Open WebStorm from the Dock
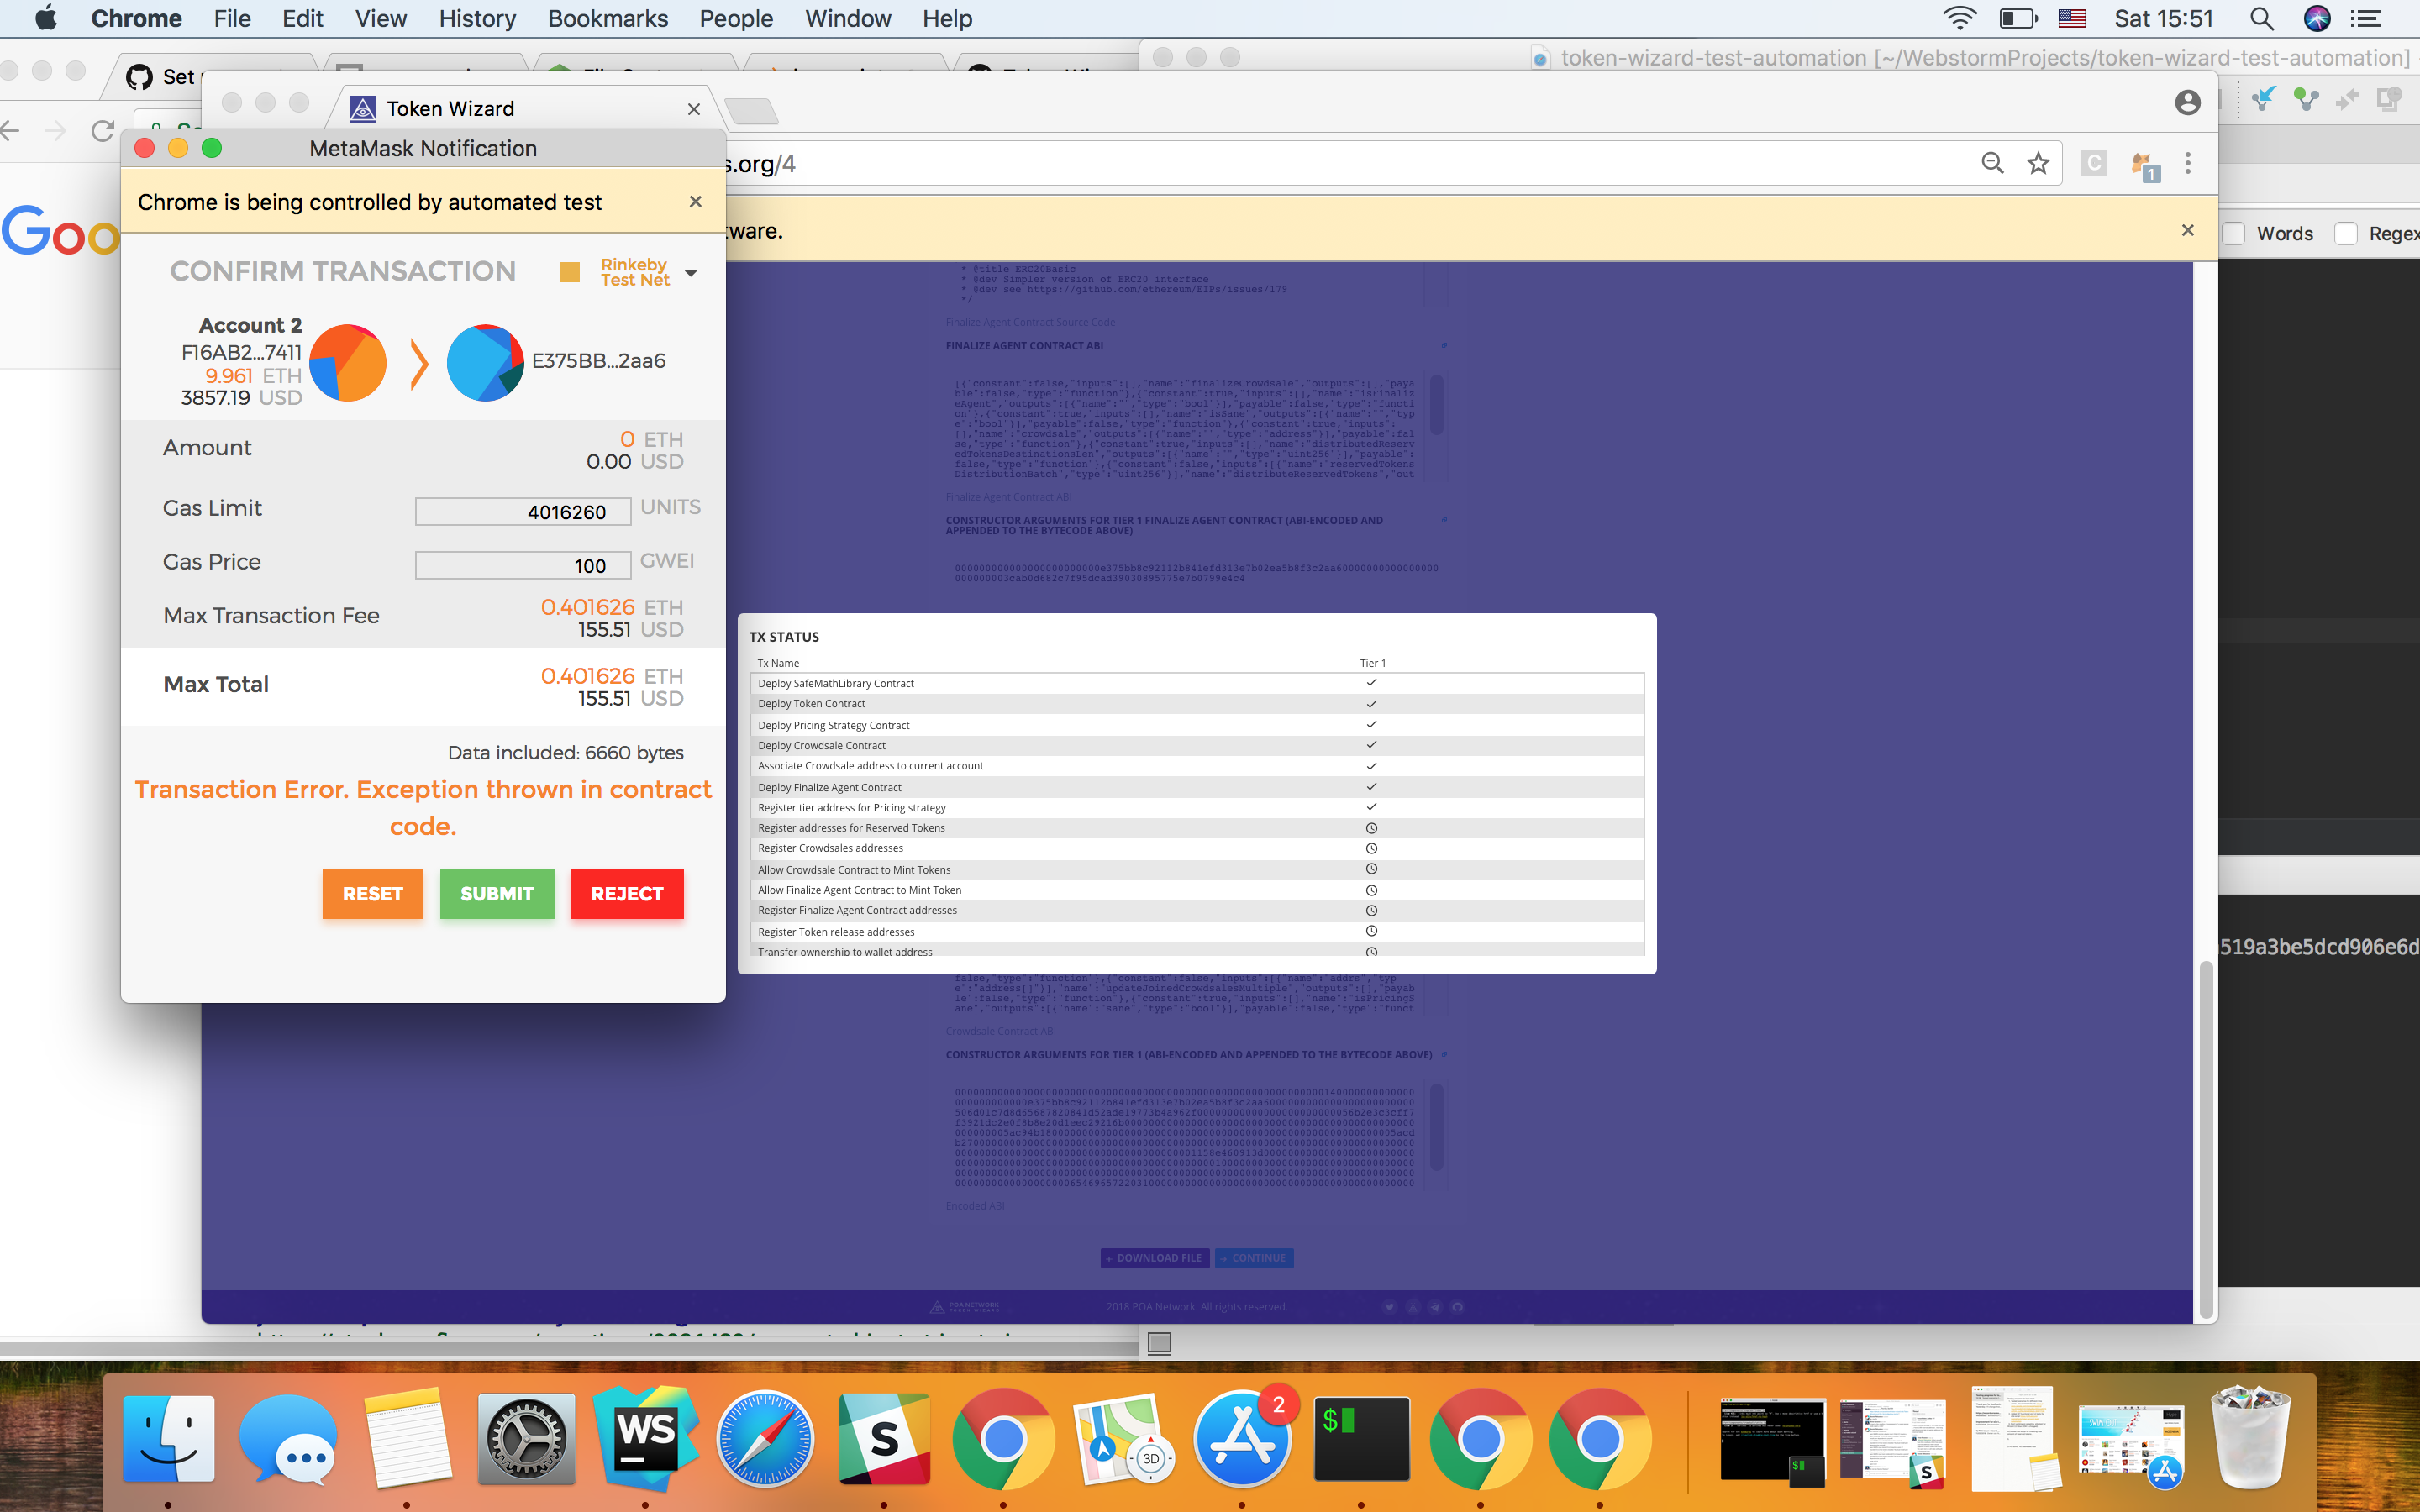Viewport: 2420px width, 1512px height. coord(645,1439)
